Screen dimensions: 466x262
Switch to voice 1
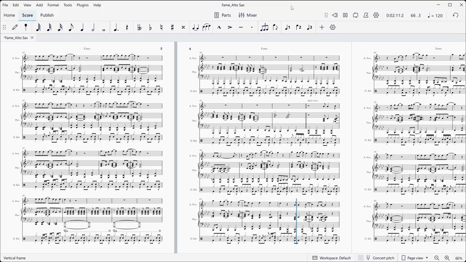tap(288, 27)
